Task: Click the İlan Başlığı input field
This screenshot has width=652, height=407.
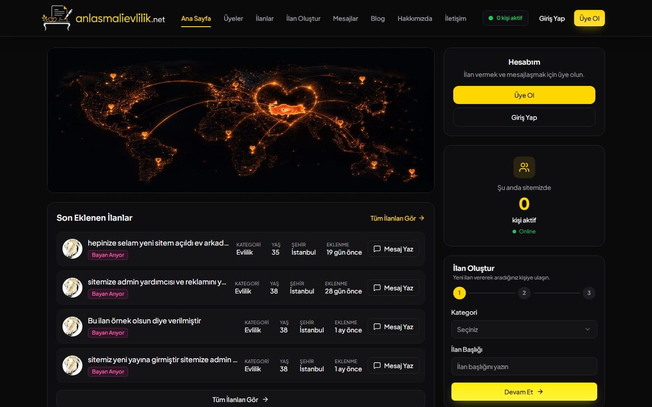Action: pos(524,366)
